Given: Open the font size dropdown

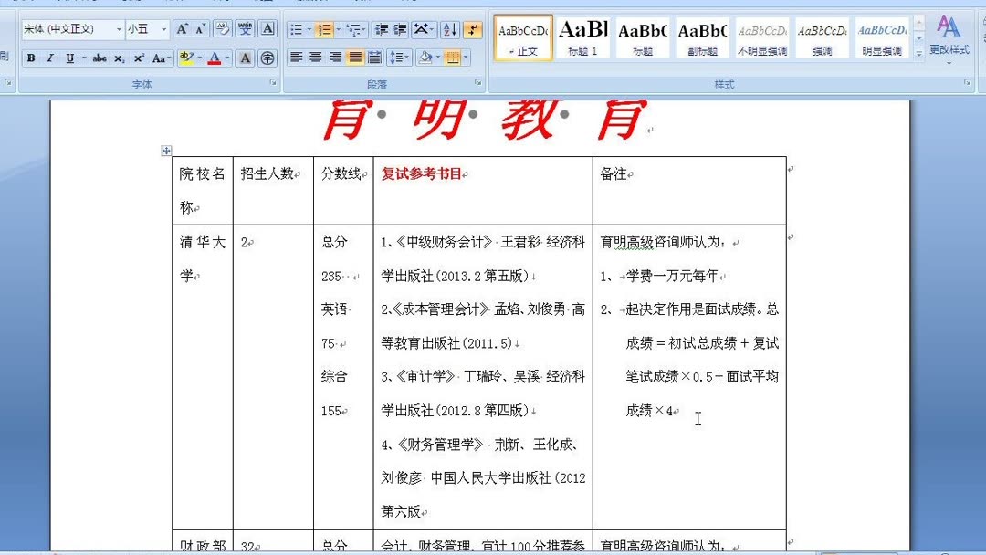Looking at the screenshot, I should (x=163, y=28).
